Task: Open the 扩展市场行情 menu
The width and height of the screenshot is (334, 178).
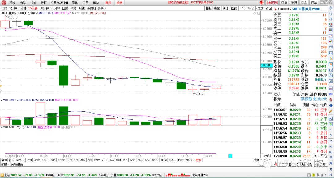Action: 59,3
